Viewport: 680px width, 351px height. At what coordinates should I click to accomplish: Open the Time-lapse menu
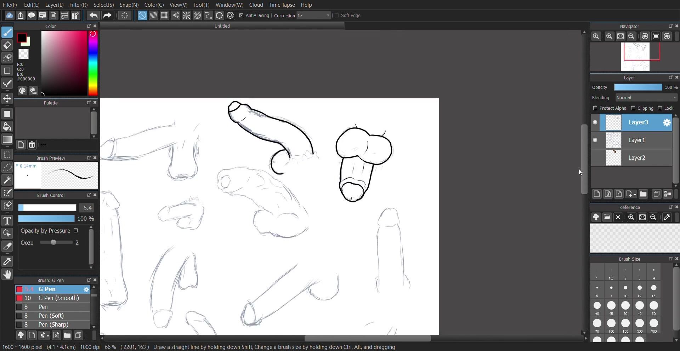282,5
